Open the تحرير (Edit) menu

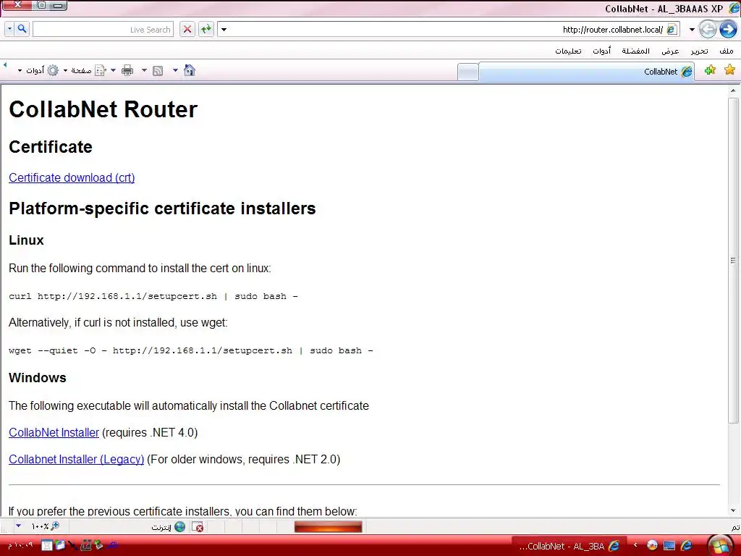coord(700,51)
